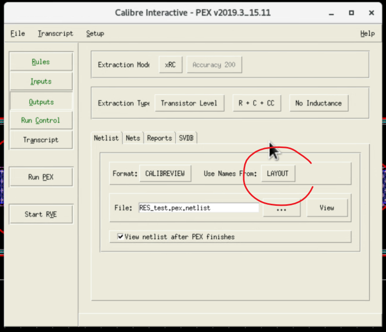Maximize the Calibre Interactive window
This screenshot has height=332, width=386.
pyautogui.click(x=352, y=13)
